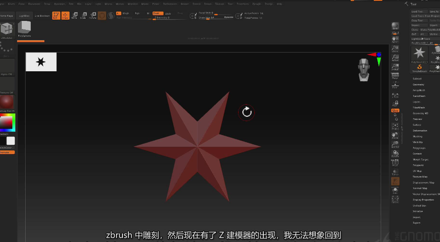Open the Transform menu
This screenshot has width=440, height=242.
(243, 4)
